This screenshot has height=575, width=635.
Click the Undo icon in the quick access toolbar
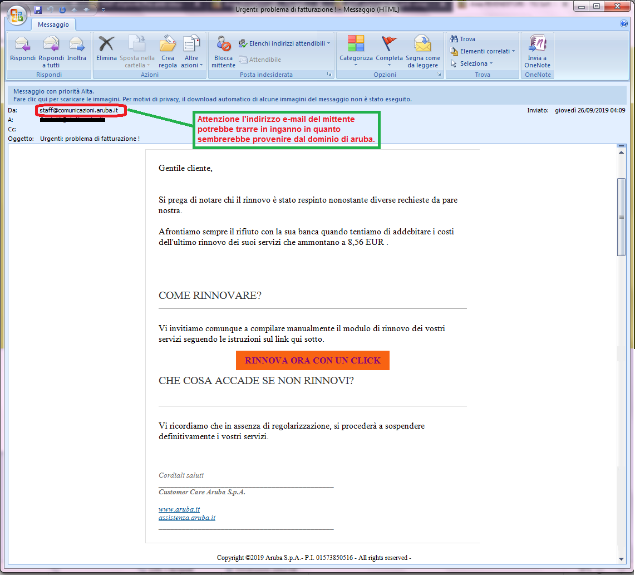(50, 9)
